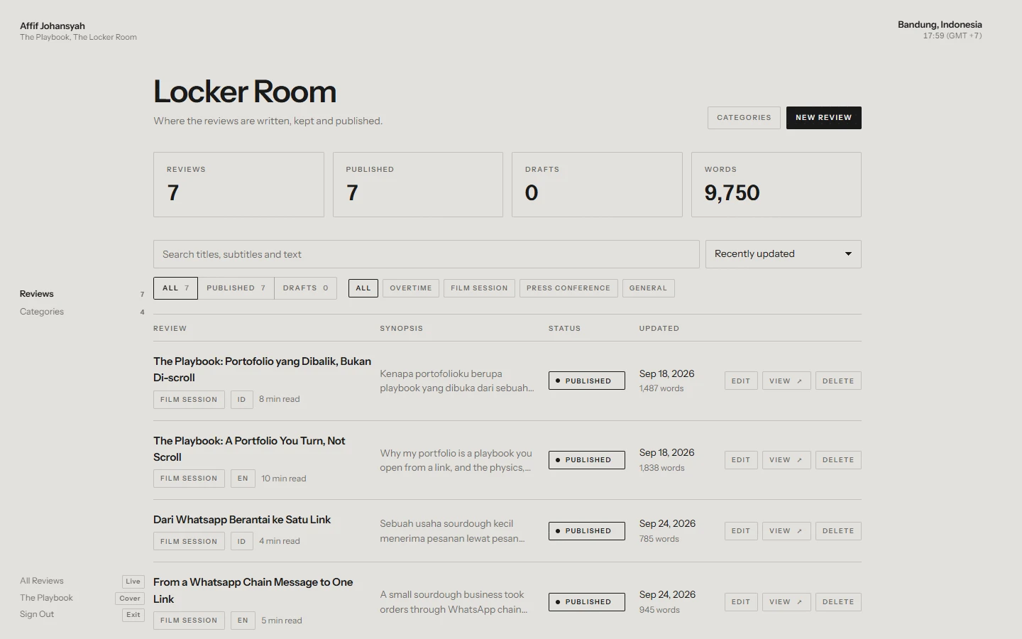Edit 'Portofolio yang Dibalik, Bukan Di-scroll' review
1022x639 pixels.
coord(741,381)
